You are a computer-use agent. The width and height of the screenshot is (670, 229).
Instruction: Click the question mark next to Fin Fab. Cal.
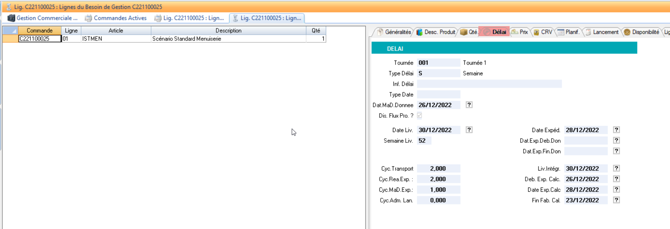click(616, 200)
